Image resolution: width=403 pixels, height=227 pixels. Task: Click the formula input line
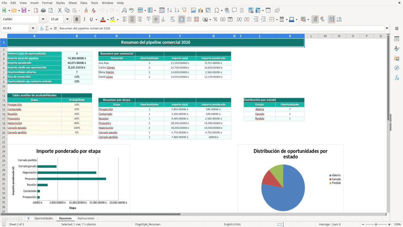221,28
